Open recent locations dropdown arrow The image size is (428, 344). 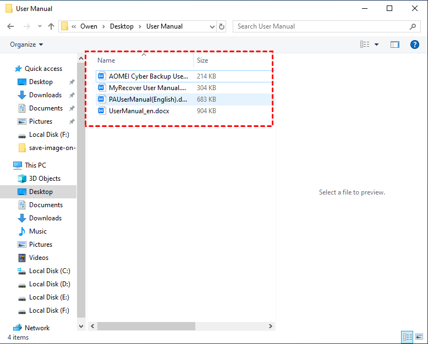[40, 26]
